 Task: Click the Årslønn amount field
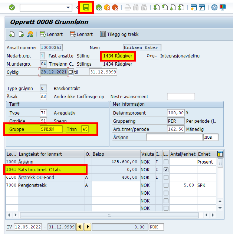(x=174, y=137)
